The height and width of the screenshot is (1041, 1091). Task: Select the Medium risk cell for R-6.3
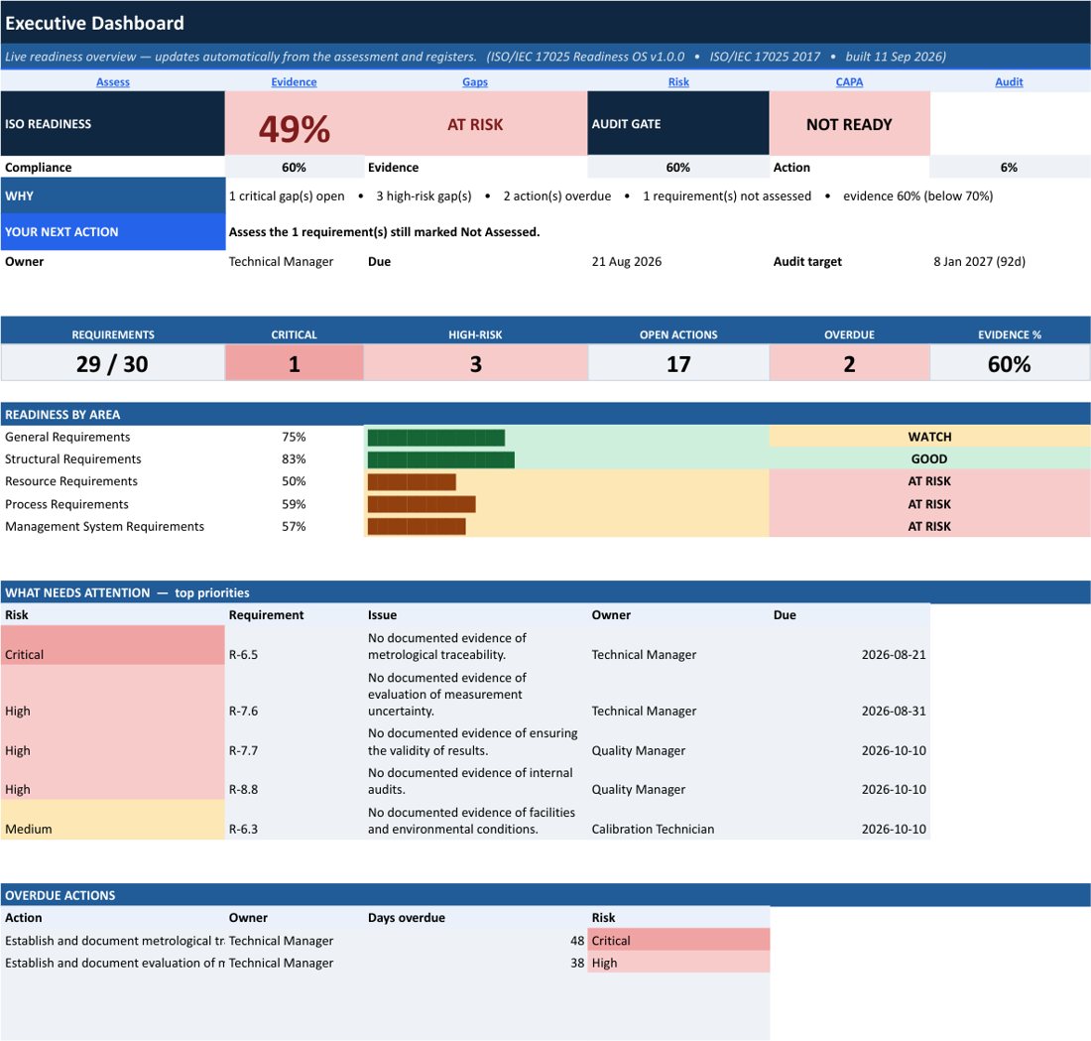tap(113, 820)
